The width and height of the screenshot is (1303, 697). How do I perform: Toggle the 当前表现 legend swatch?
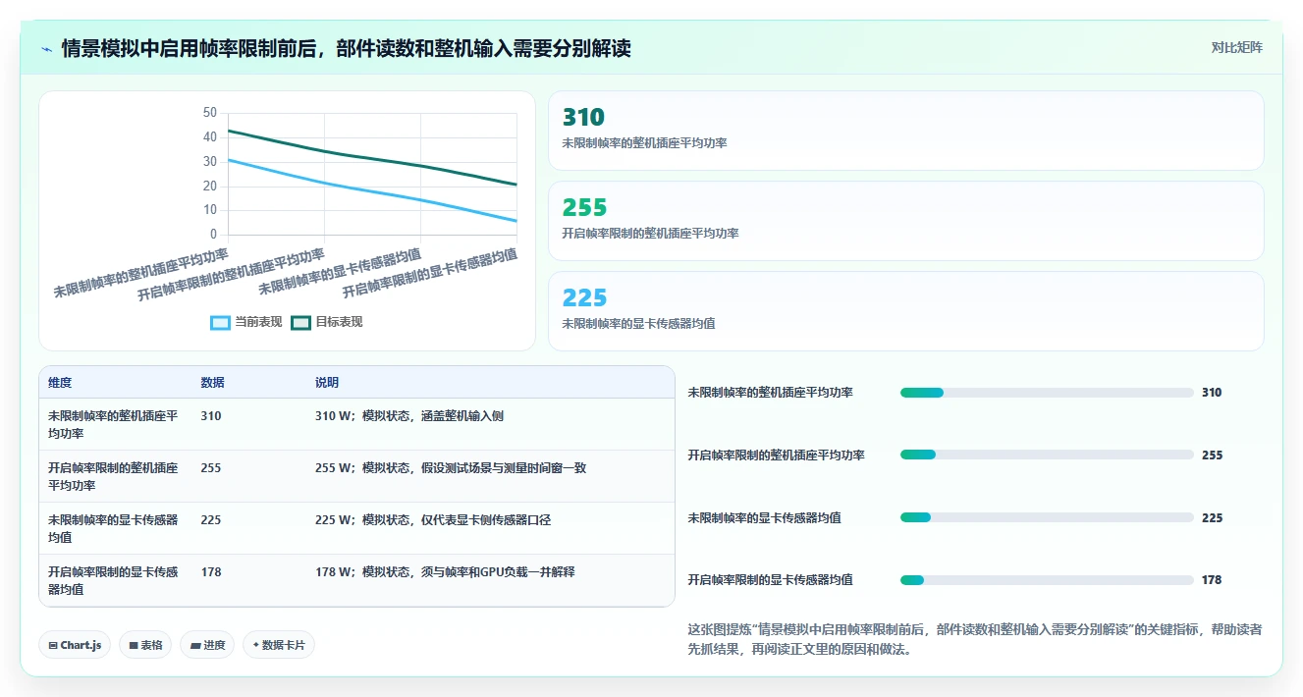(221, 322)
